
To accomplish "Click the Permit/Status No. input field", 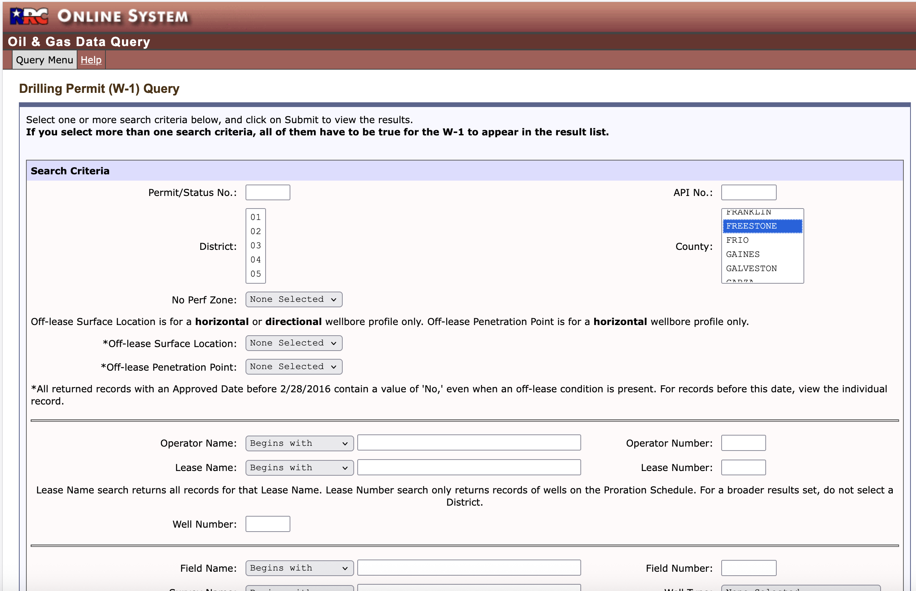I will tap(268, 192).
